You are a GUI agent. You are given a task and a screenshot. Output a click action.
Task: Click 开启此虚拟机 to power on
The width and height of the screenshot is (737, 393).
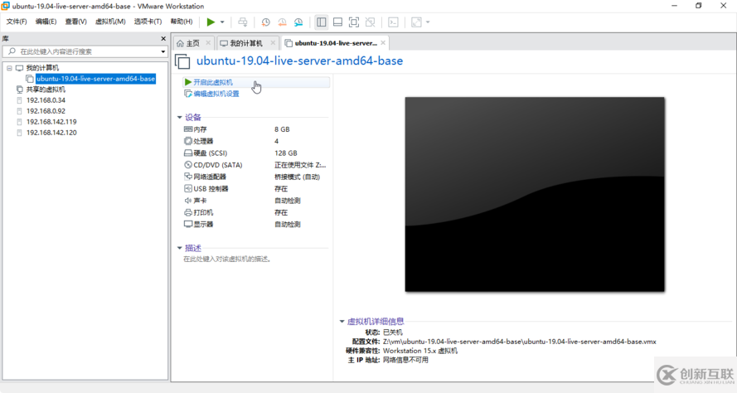(213, 82)
